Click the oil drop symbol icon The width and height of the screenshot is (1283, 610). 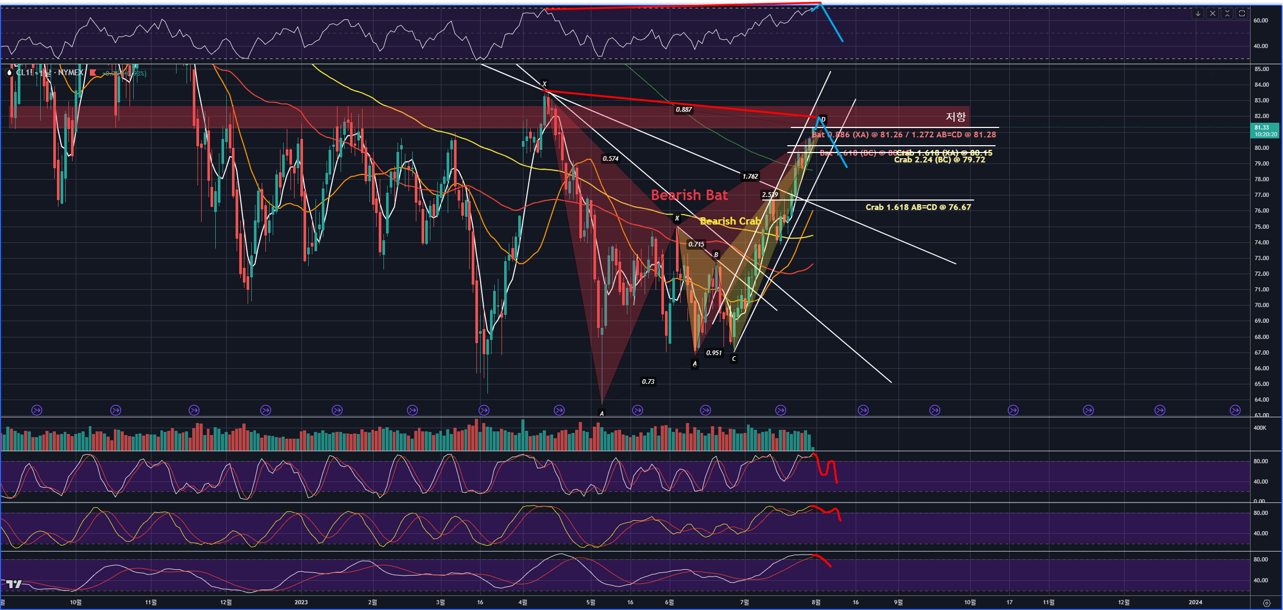tap(9, 73)
